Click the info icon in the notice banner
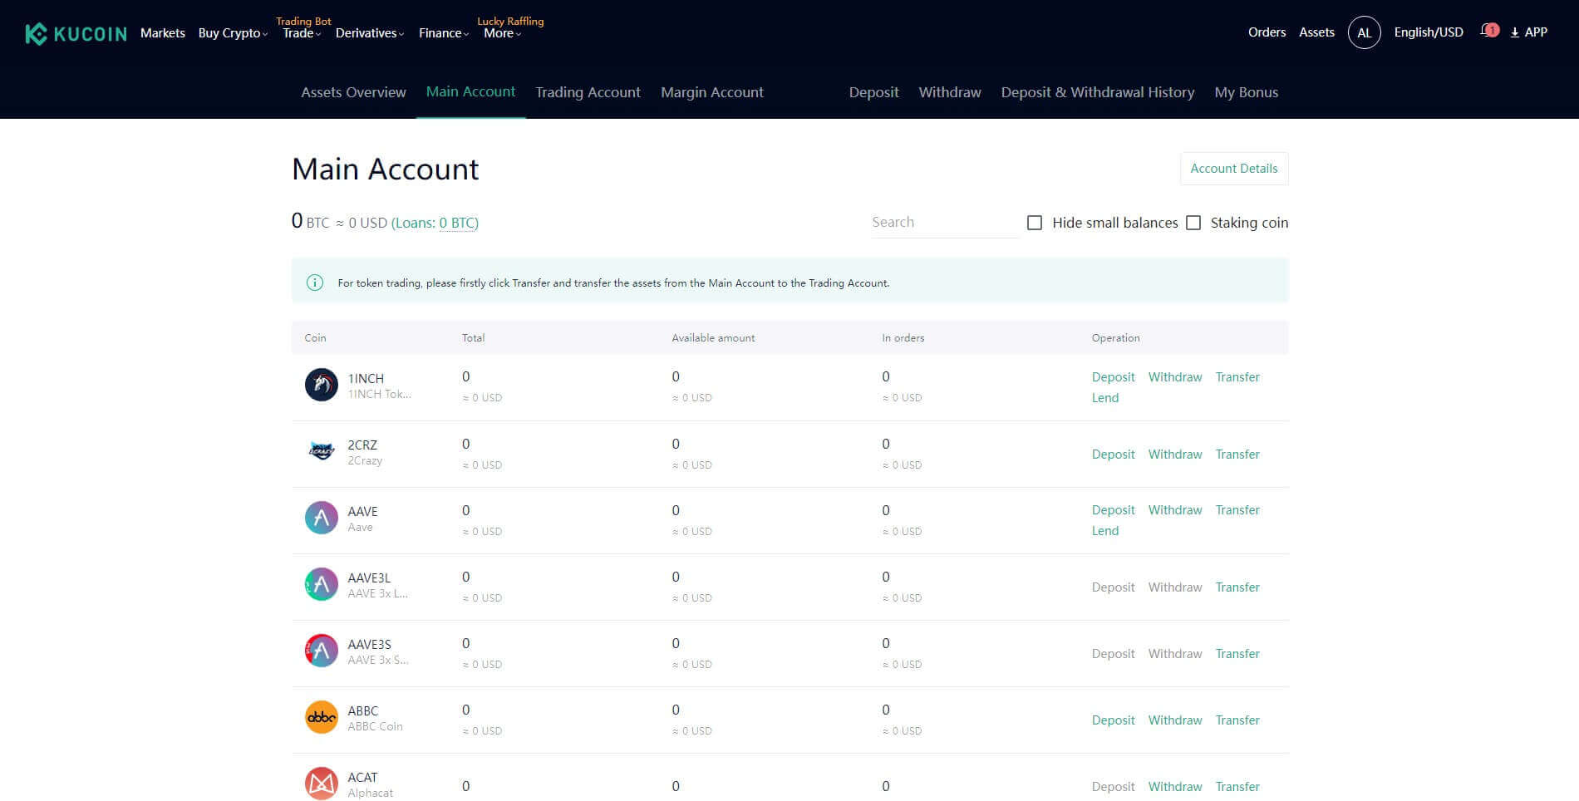1579x801 pixels. pos(315,283)
